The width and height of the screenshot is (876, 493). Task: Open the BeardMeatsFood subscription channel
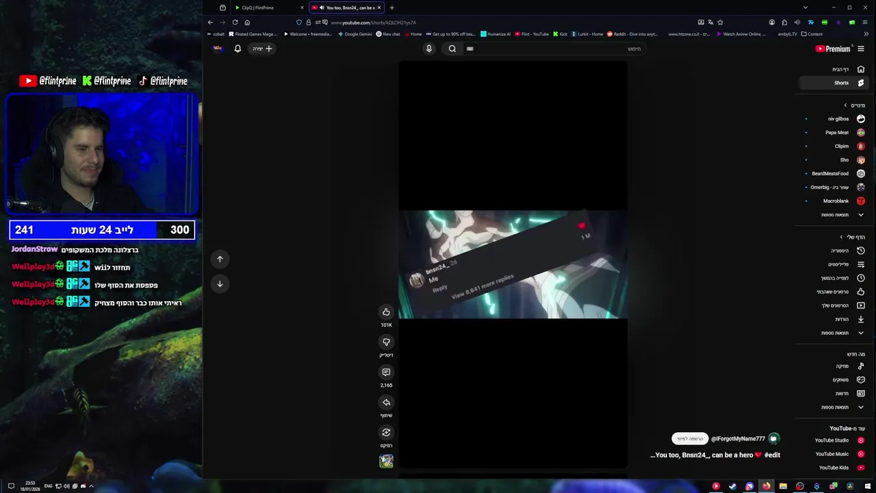[x=835, y=173]
